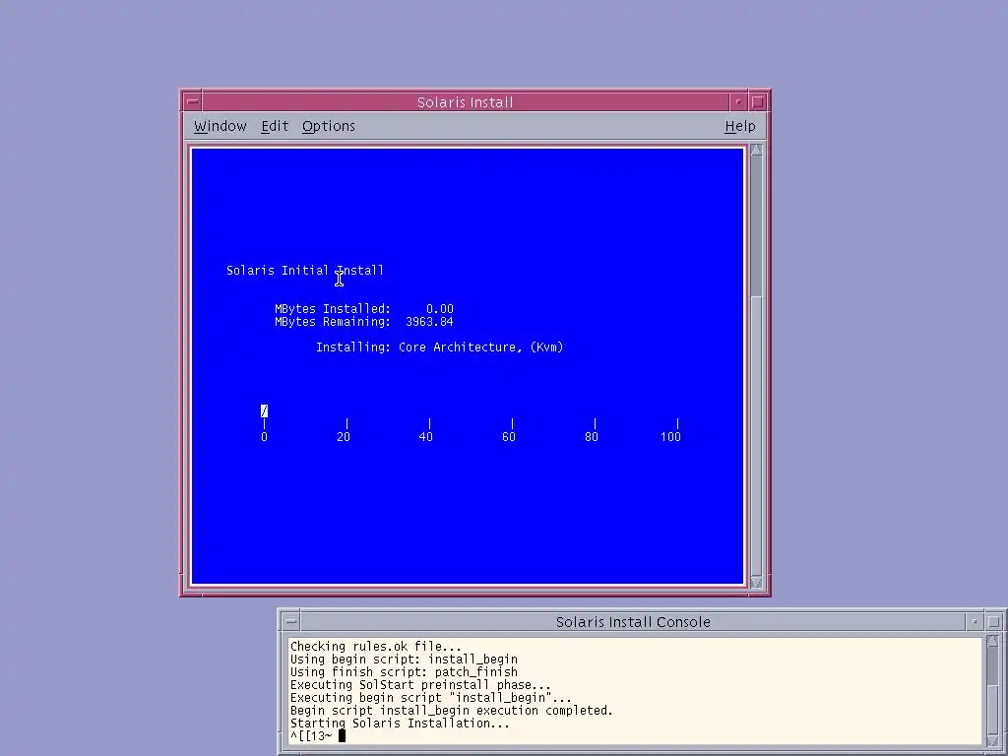Maximize the Solaris Install Console window
Screen dimensions: 1008x756
[994, 622]
